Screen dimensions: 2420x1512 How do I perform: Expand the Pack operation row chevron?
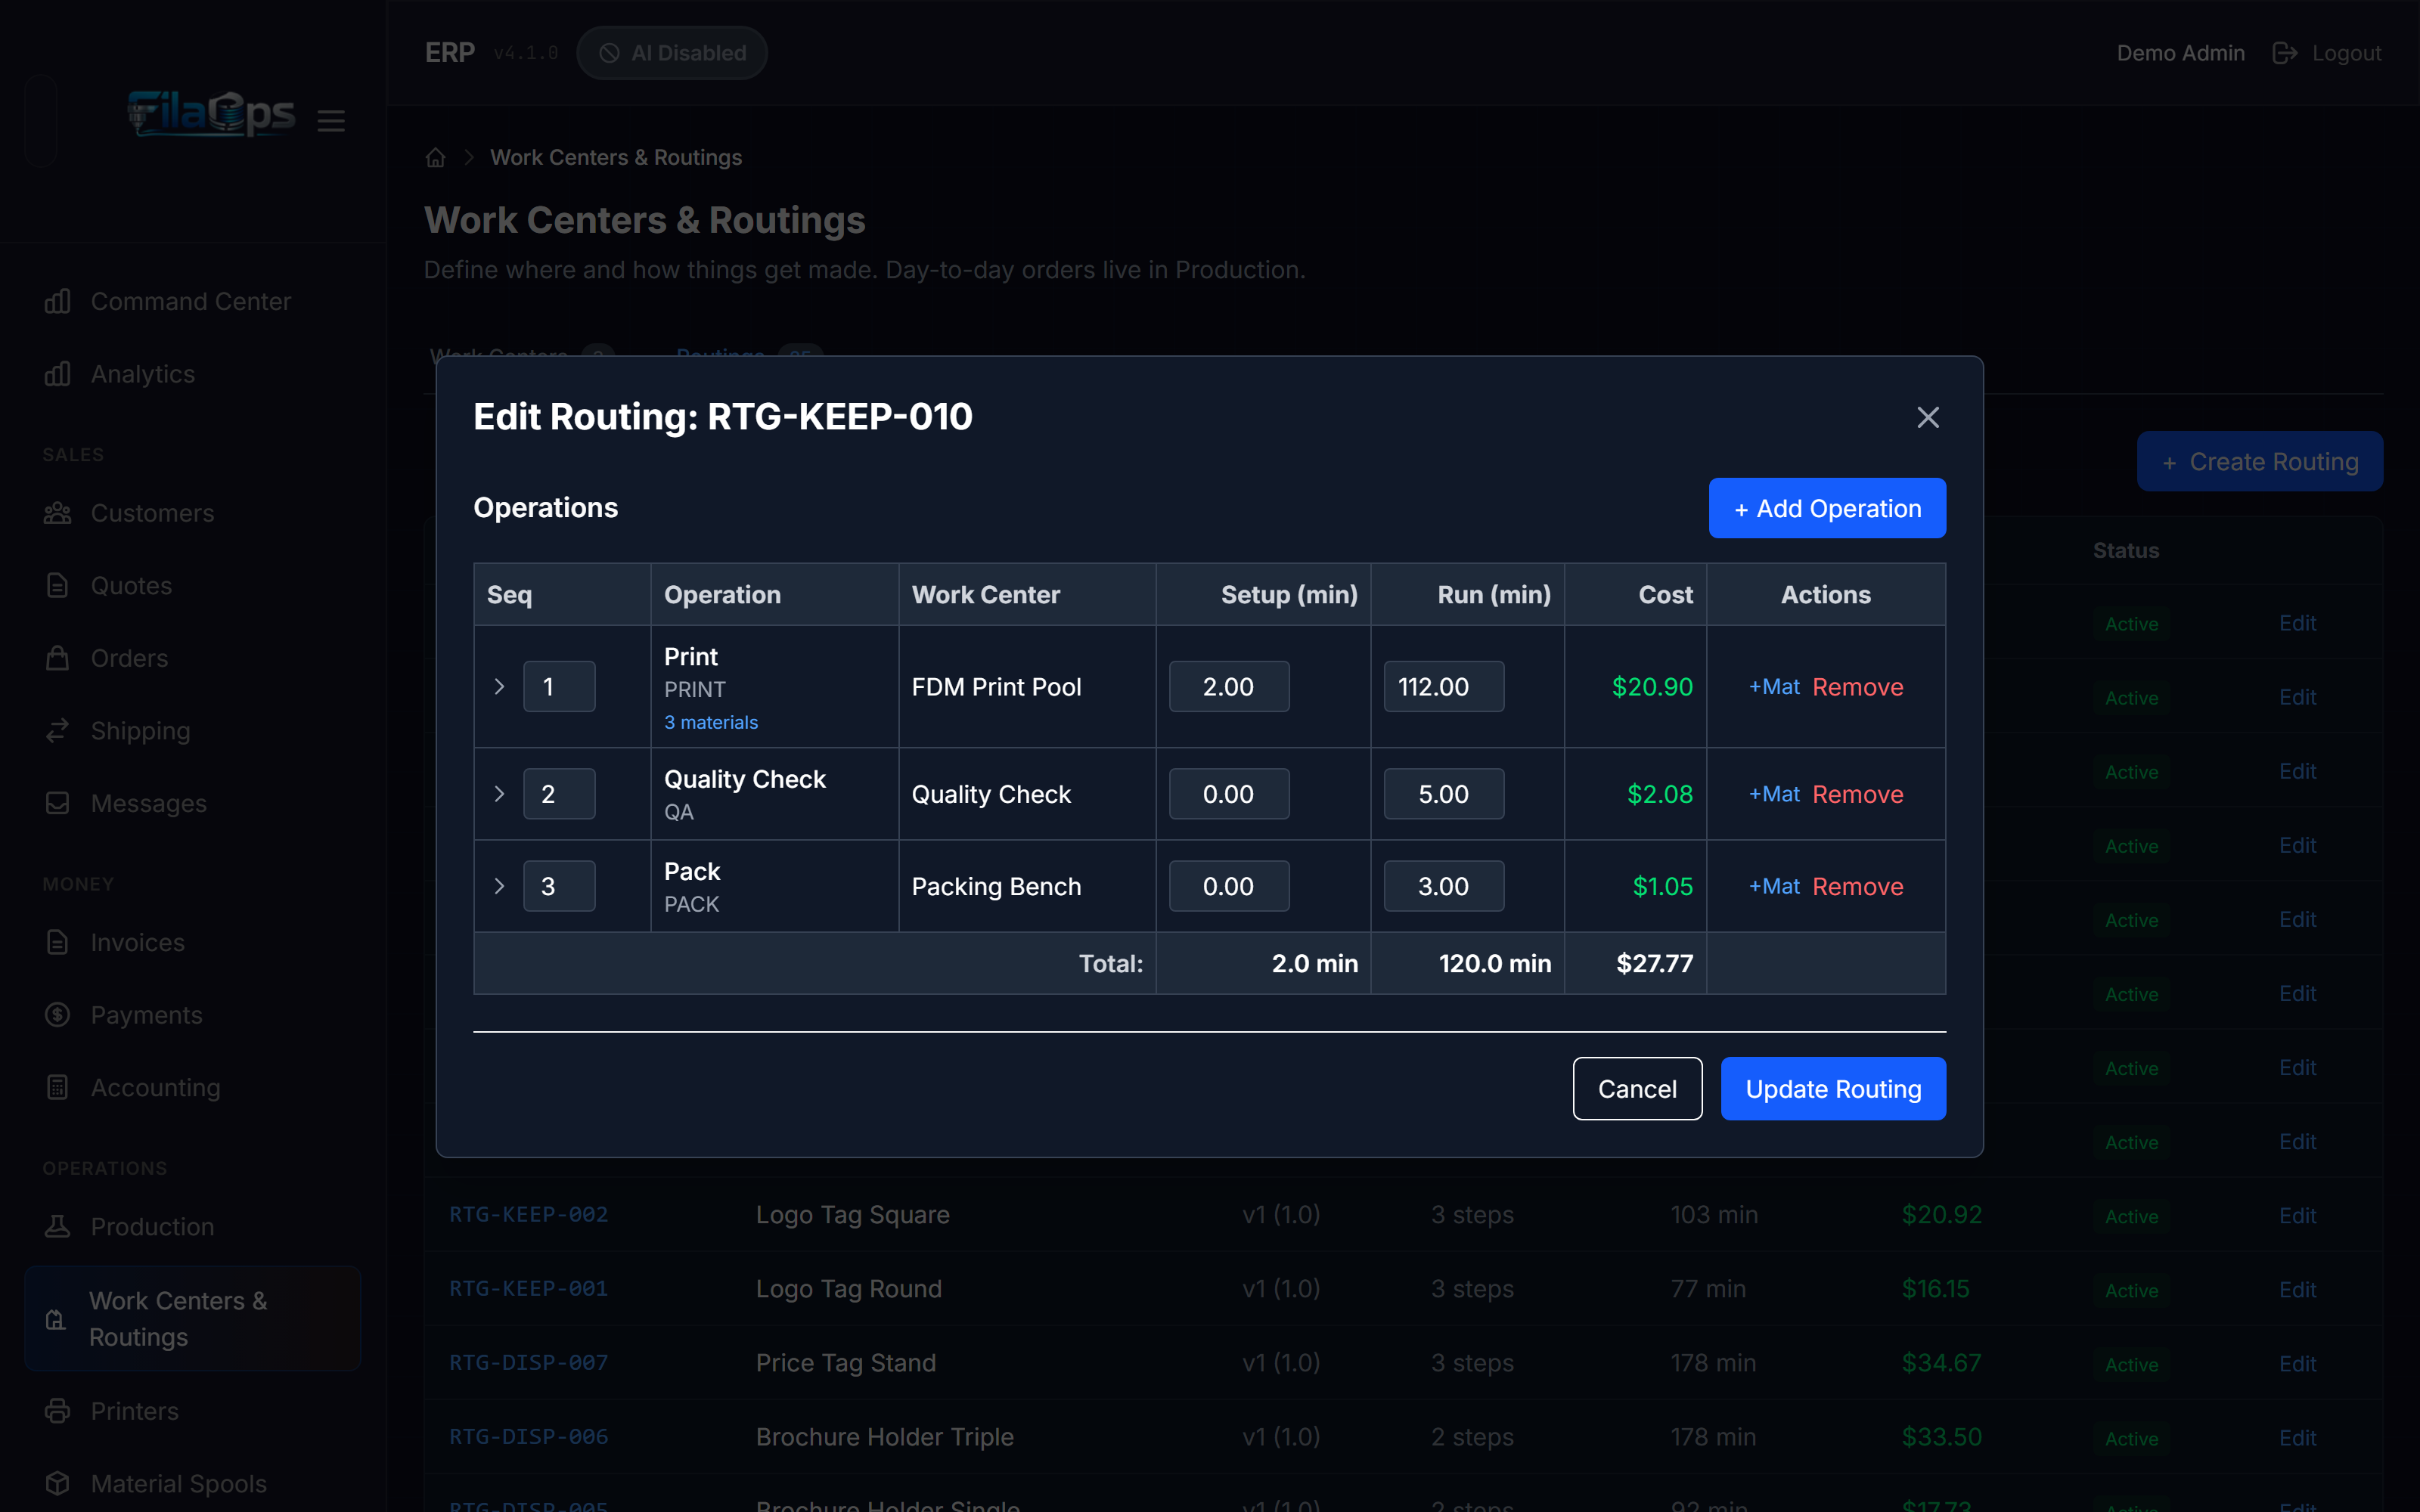[x=499, y=886]
